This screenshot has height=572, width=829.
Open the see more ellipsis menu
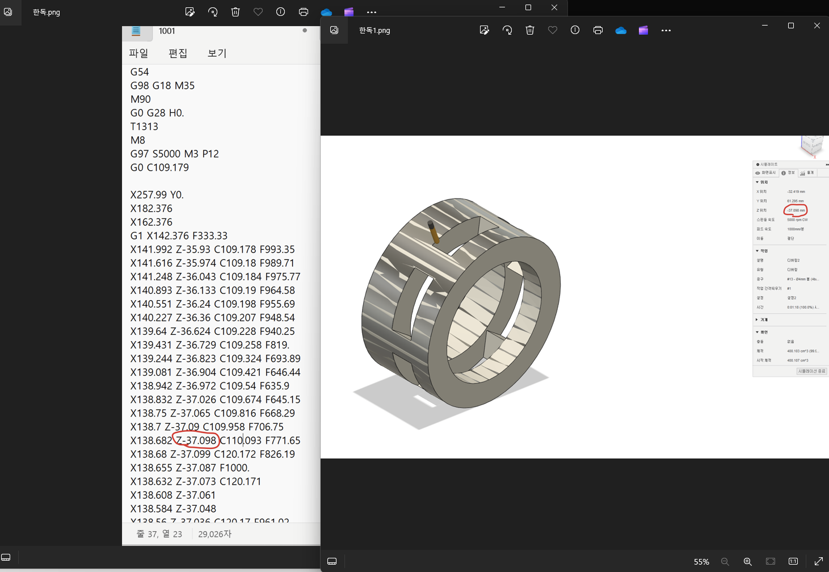[666, 30]
